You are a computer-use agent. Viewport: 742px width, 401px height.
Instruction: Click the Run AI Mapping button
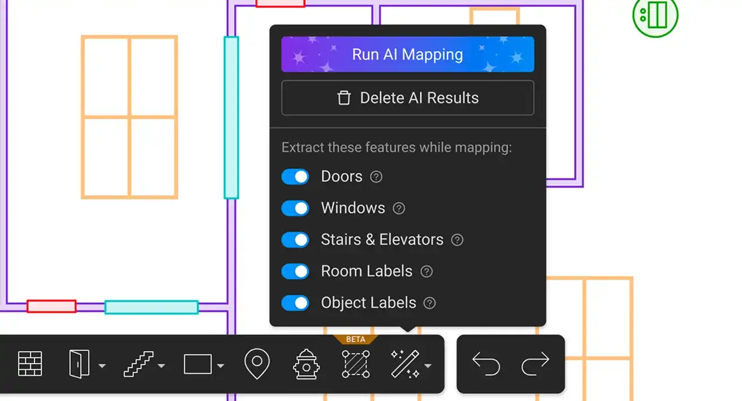(408, 54)
